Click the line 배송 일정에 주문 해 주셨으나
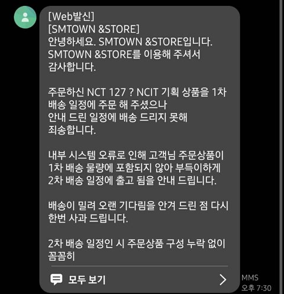This screenshot has width=284, height=294. [x=108, y=105]
